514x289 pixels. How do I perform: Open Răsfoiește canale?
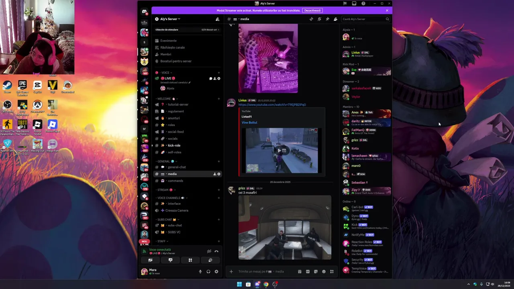tap(187, 47)
